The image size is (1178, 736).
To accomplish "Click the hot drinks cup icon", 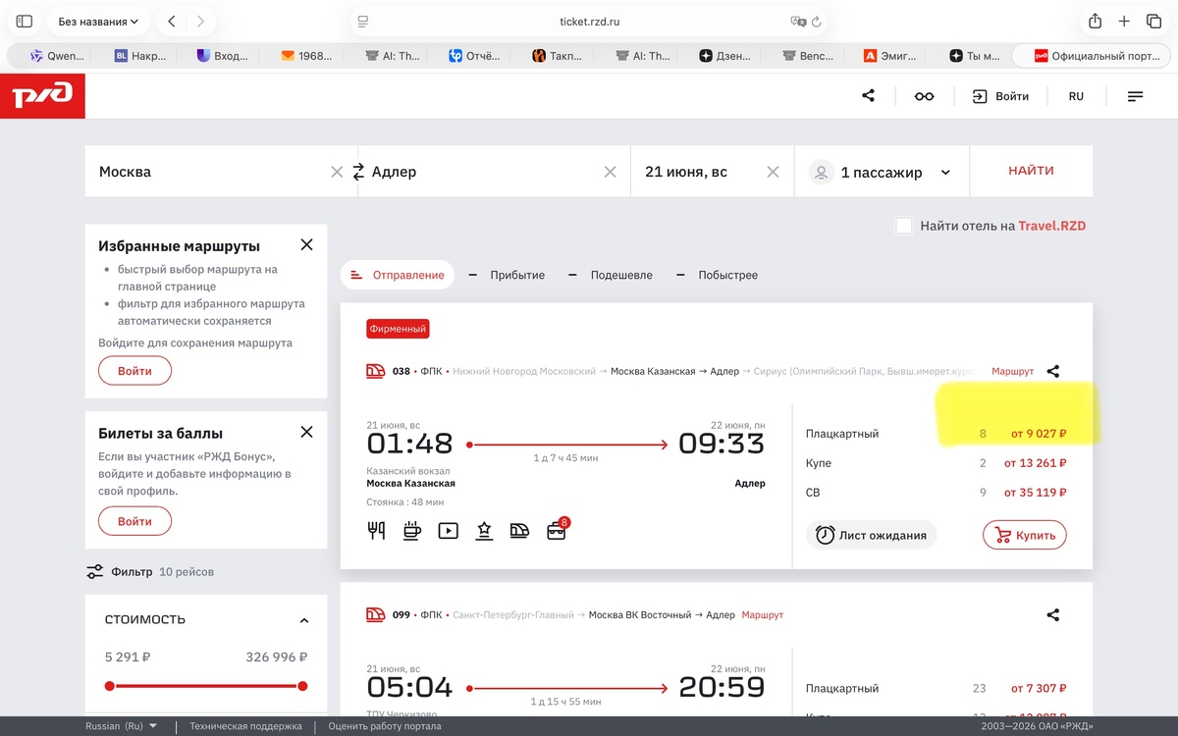I will pyautogui.click(x=412, y=531).
